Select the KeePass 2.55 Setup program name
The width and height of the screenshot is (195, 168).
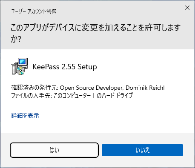click(x=65, y=67)
